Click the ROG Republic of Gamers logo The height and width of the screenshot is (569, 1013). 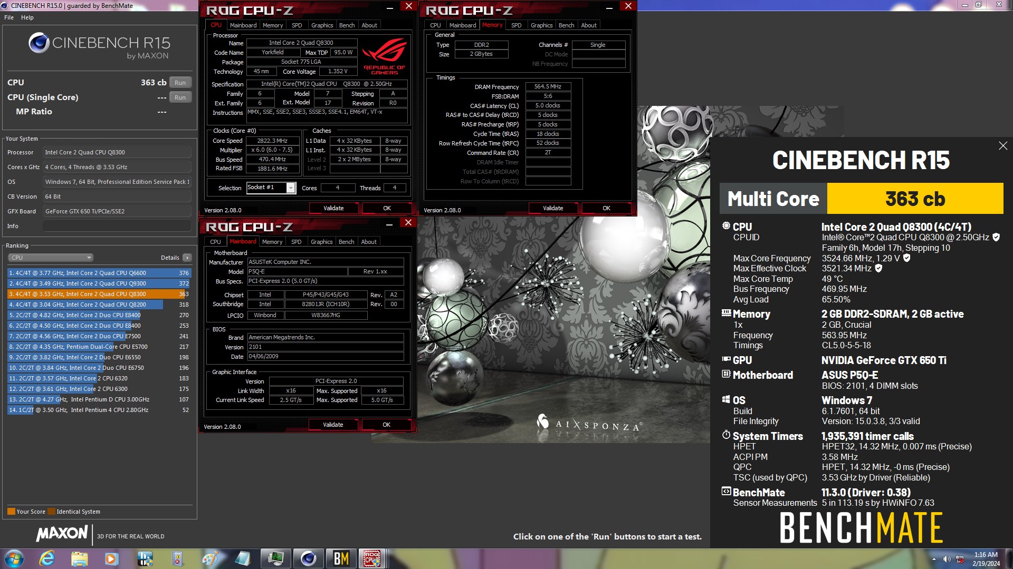[385, 56]
